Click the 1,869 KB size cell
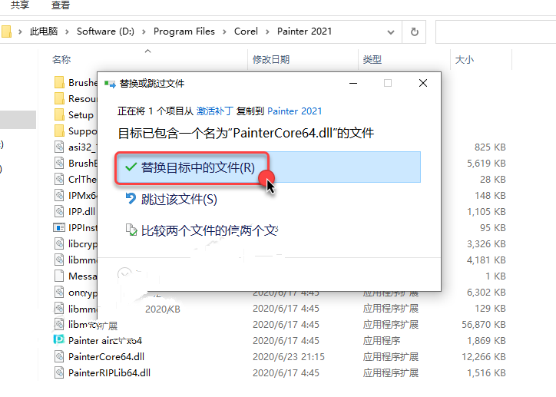The height and width of the screenshot is (397, 556). (486, 341)
